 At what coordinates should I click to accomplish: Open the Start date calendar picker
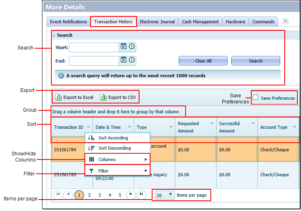click(124, 46)
